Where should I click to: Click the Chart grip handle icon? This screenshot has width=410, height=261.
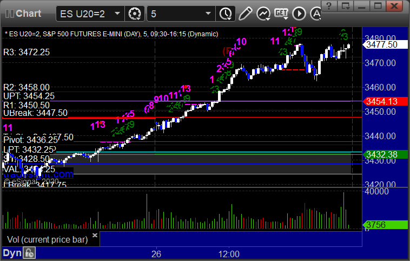pos(9,14)
